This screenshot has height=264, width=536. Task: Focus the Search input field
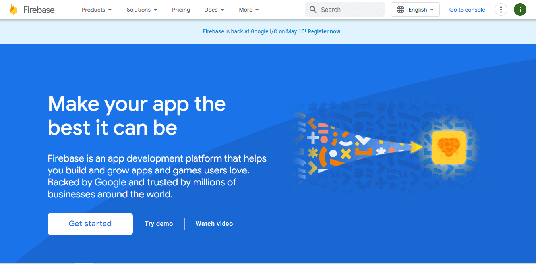click(x=350, y=10)
